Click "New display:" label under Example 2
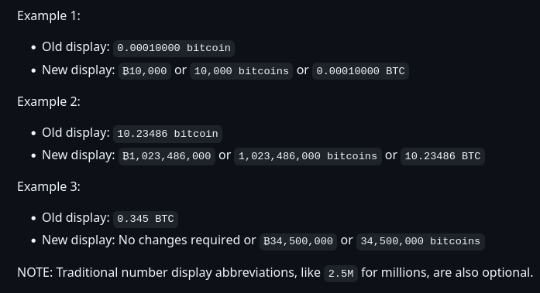 coord(78,155)
